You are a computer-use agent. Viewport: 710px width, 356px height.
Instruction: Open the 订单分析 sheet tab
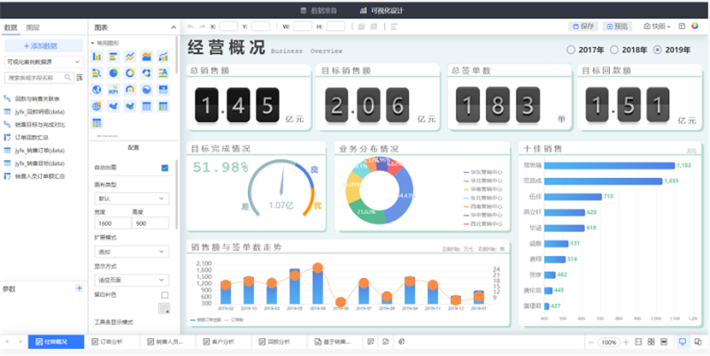(108, 342)
